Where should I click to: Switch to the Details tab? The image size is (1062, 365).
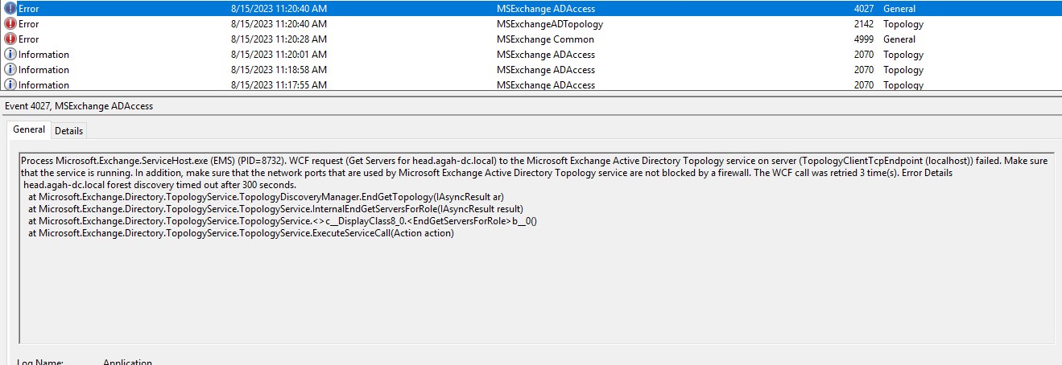coord(69,131)
